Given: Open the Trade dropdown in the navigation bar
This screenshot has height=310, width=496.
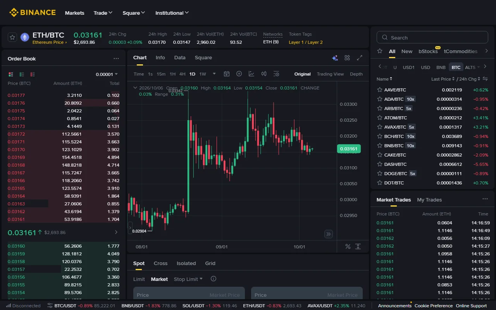Looking at the screenshot, I should [x=103, y=13].
